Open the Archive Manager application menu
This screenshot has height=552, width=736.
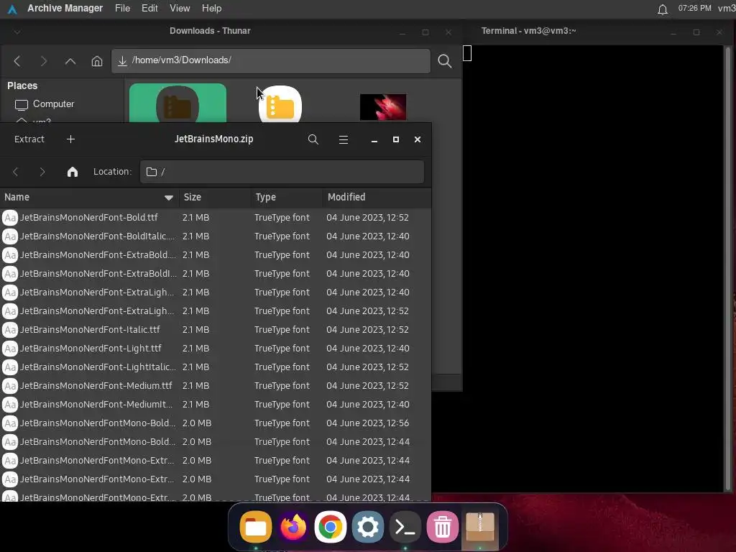point(65,9)
